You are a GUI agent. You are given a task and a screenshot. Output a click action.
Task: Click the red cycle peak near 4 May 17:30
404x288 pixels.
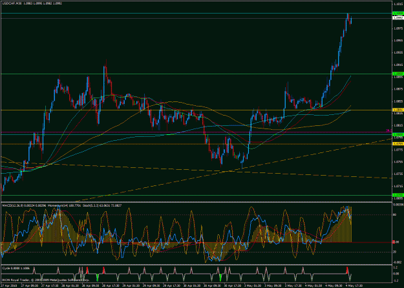click(347, 270)
